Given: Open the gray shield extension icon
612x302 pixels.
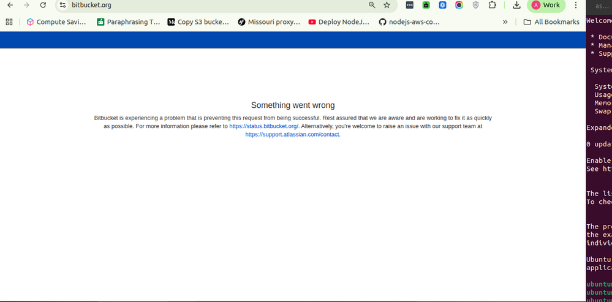Looking at the screenshot, I should pos(475,5).
